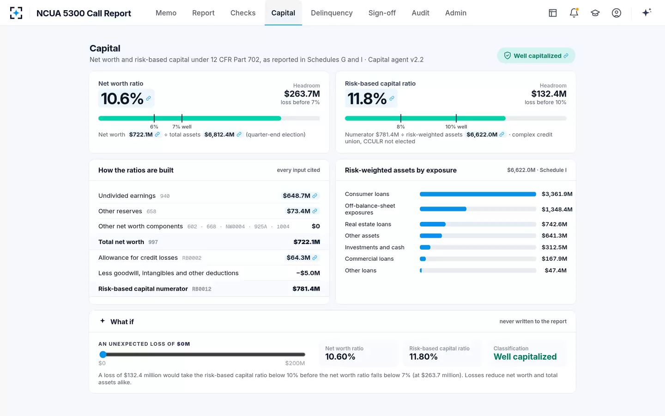Click the What if sparkle icon
This screenshot has width=665, height=416.
[x=103, y=321]
